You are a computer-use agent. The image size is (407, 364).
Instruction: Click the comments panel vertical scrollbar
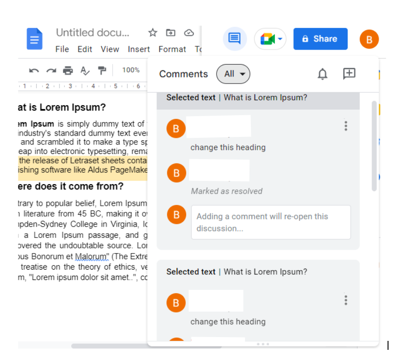pyautogui.click(x=374, y=146)
